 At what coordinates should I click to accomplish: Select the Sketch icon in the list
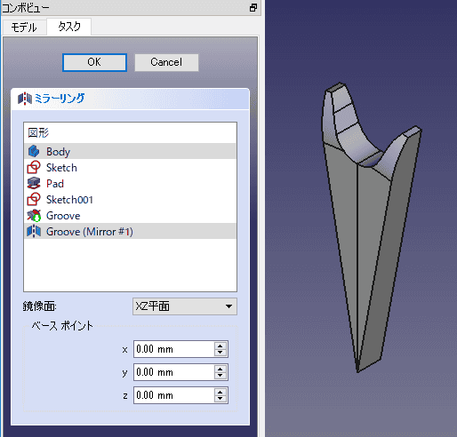coord(34,167)
